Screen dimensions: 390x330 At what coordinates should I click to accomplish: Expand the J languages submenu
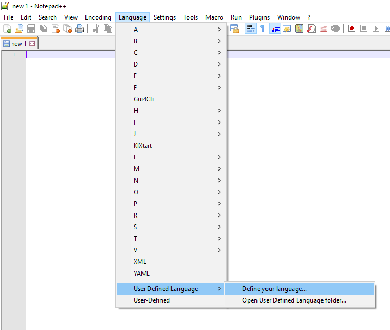(172, 134)
